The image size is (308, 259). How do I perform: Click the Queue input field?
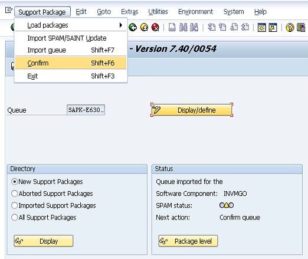(x=86, y=110)
